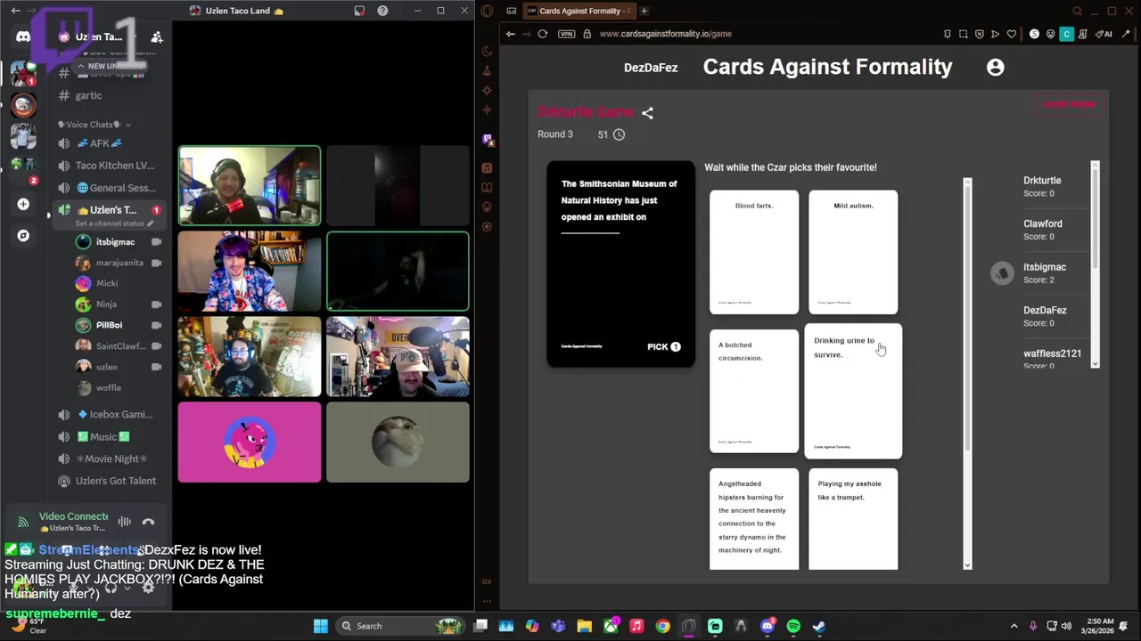Reload the browser page

[x=542, y=34]
